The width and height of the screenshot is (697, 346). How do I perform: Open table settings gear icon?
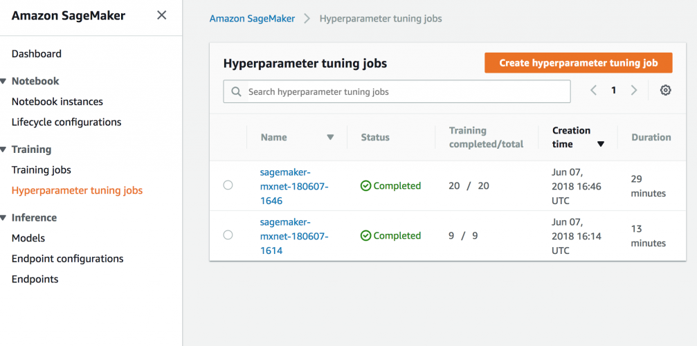pos(665,91)
